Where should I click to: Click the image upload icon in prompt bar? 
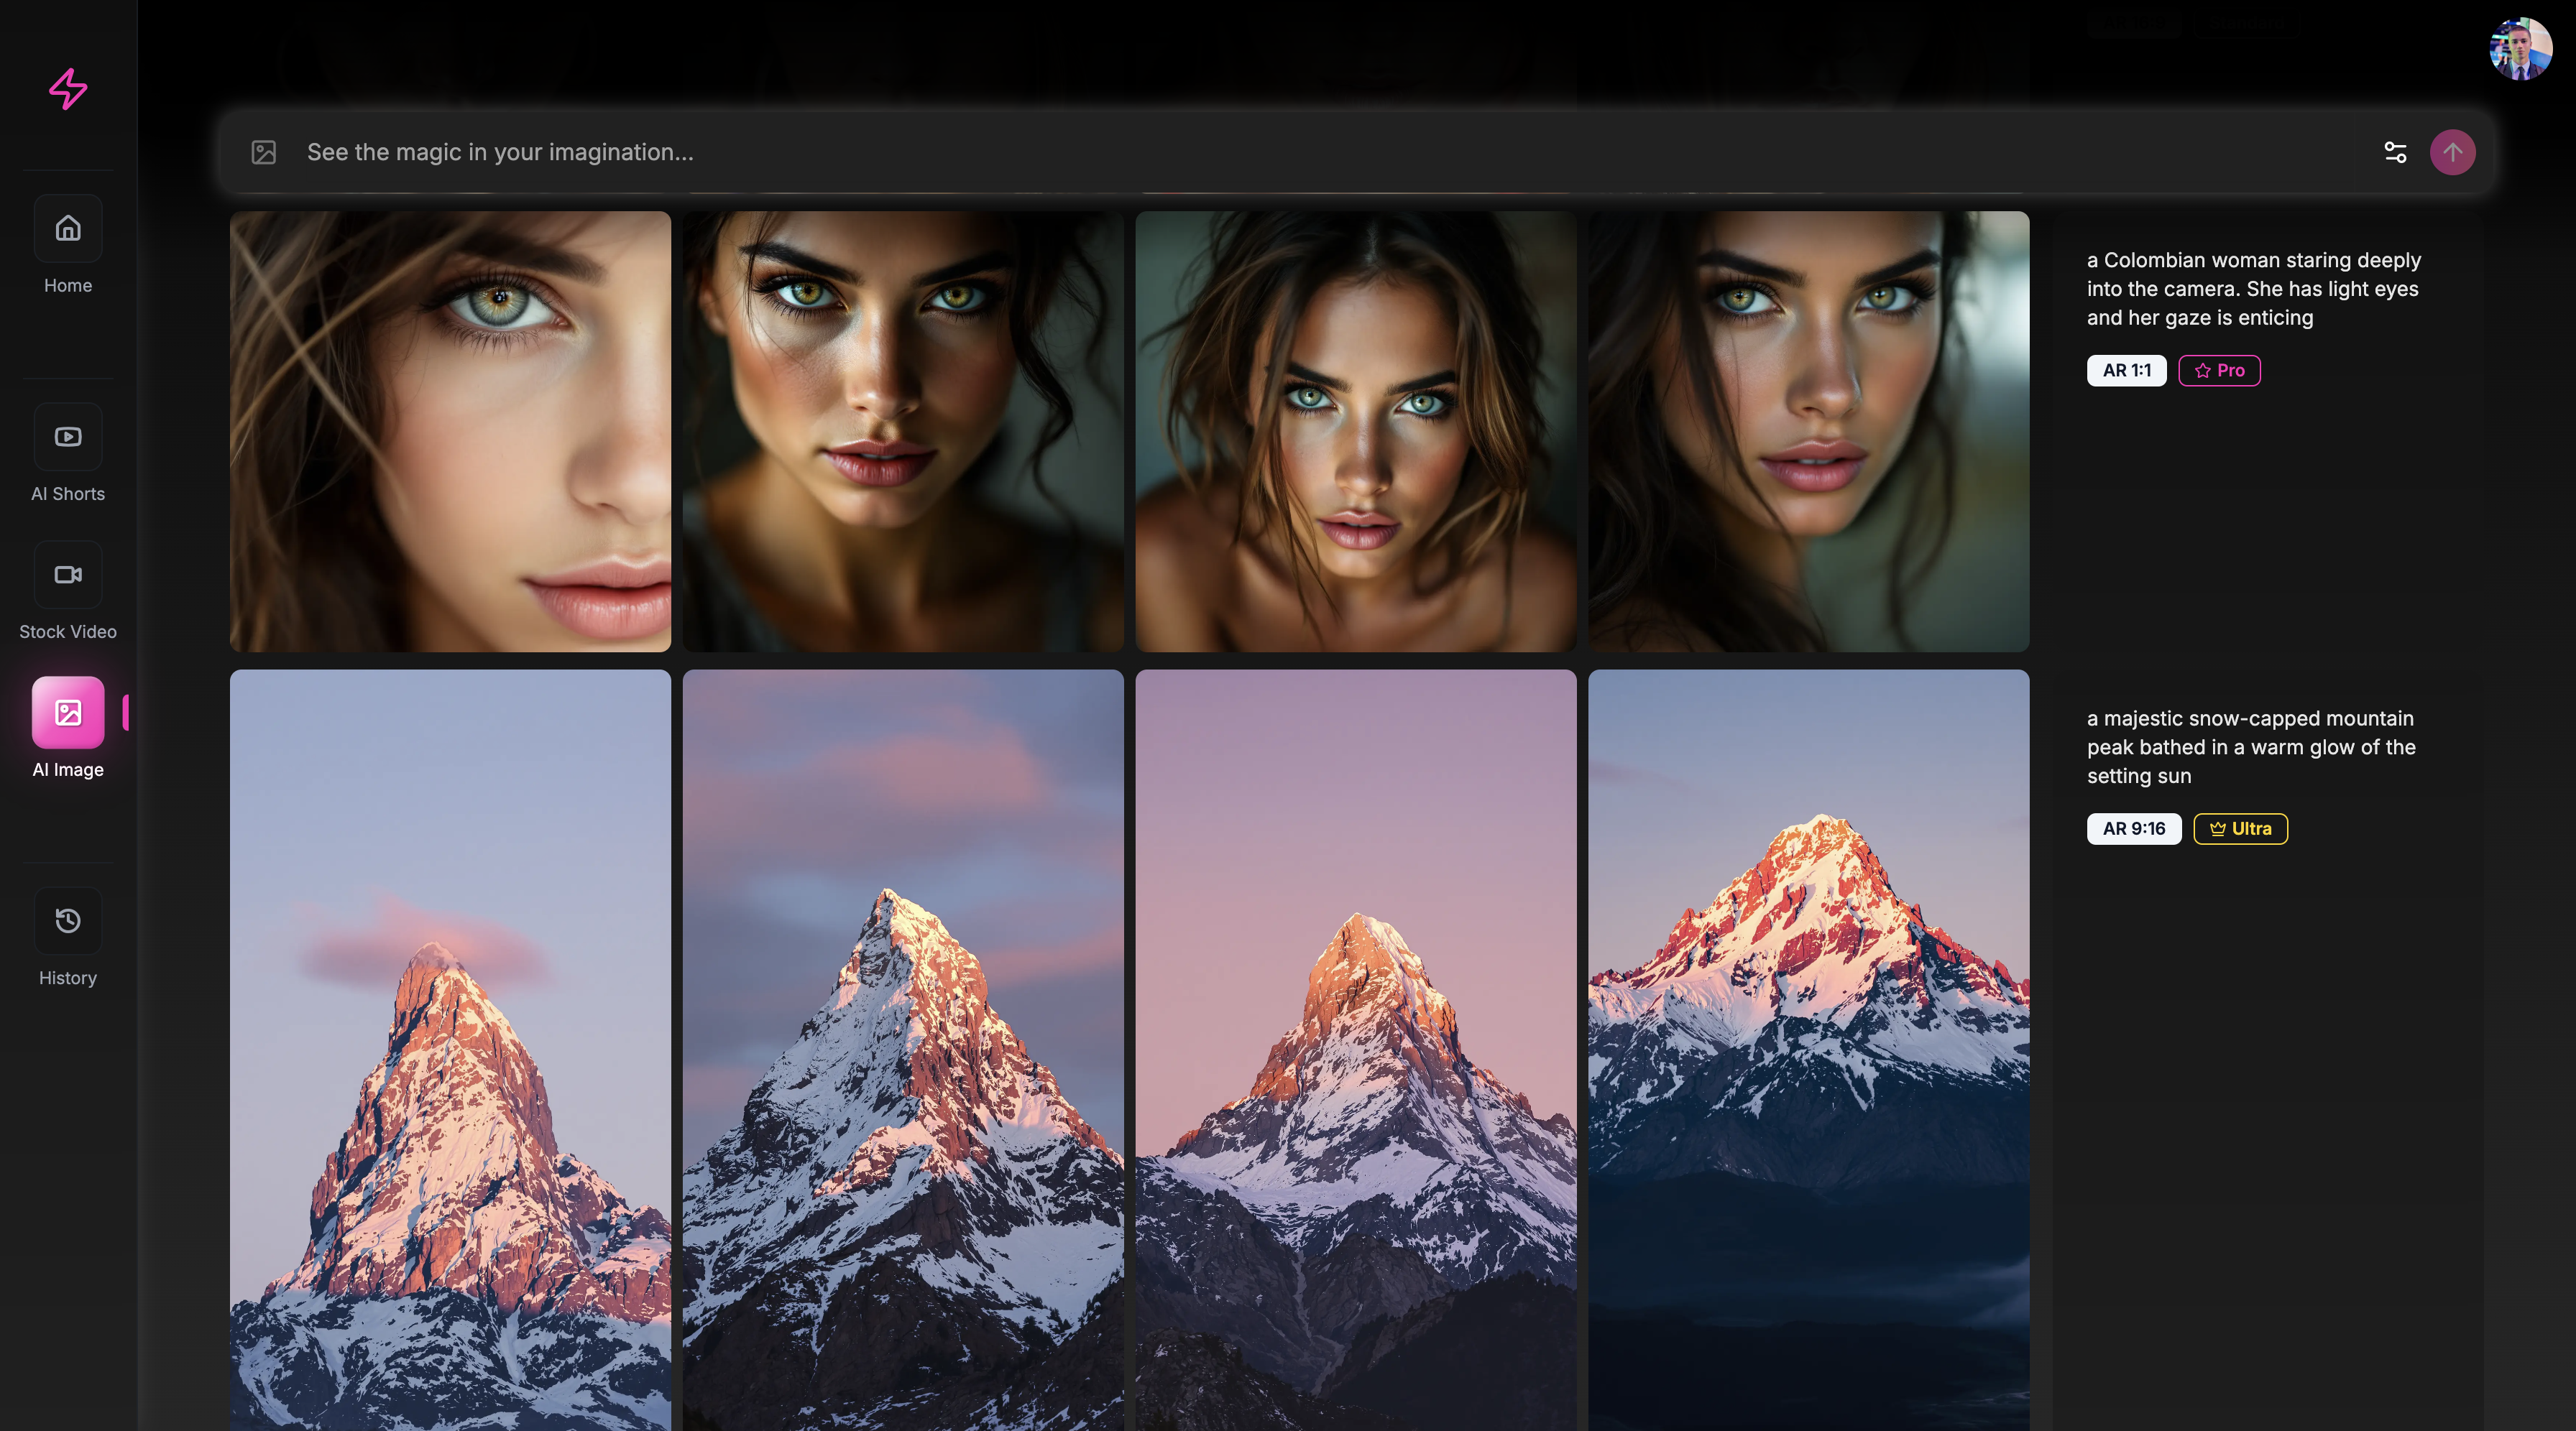264,152
